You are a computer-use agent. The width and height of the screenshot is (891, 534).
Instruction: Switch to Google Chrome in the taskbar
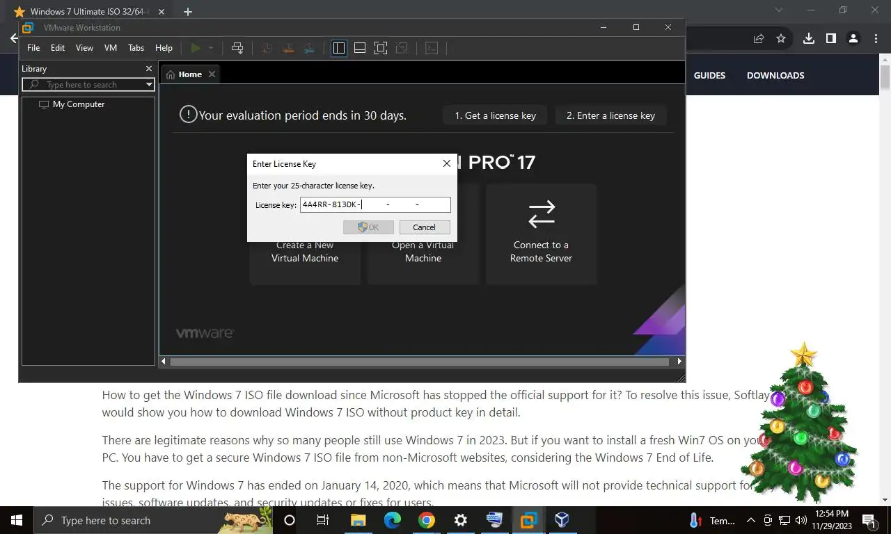click(427, 520)
